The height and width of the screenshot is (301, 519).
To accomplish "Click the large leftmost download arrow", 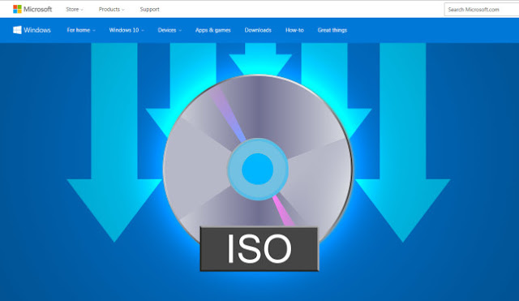I will coord(114,143).
